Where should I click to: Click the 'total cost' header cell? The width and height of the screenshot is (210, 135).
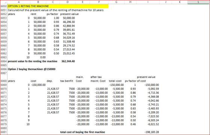(x=115, y=81)
